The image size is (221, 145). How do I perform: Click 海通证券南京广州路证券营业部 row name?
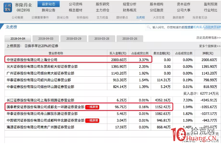(x=40, y=127)
